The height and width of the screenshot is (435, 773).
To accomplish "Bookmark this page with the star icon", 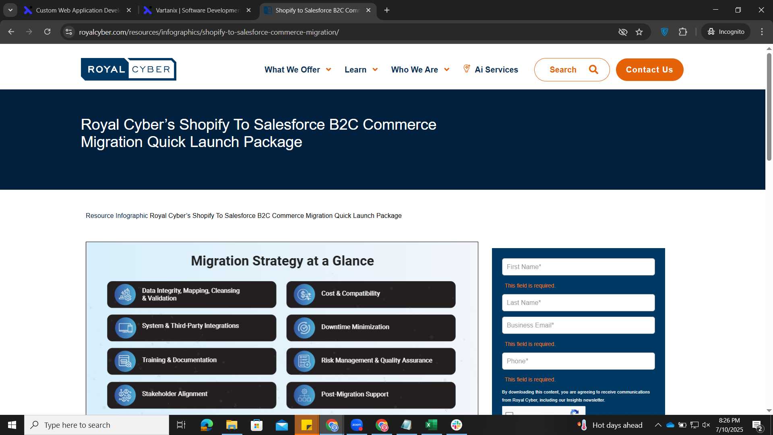I will 639,32.
